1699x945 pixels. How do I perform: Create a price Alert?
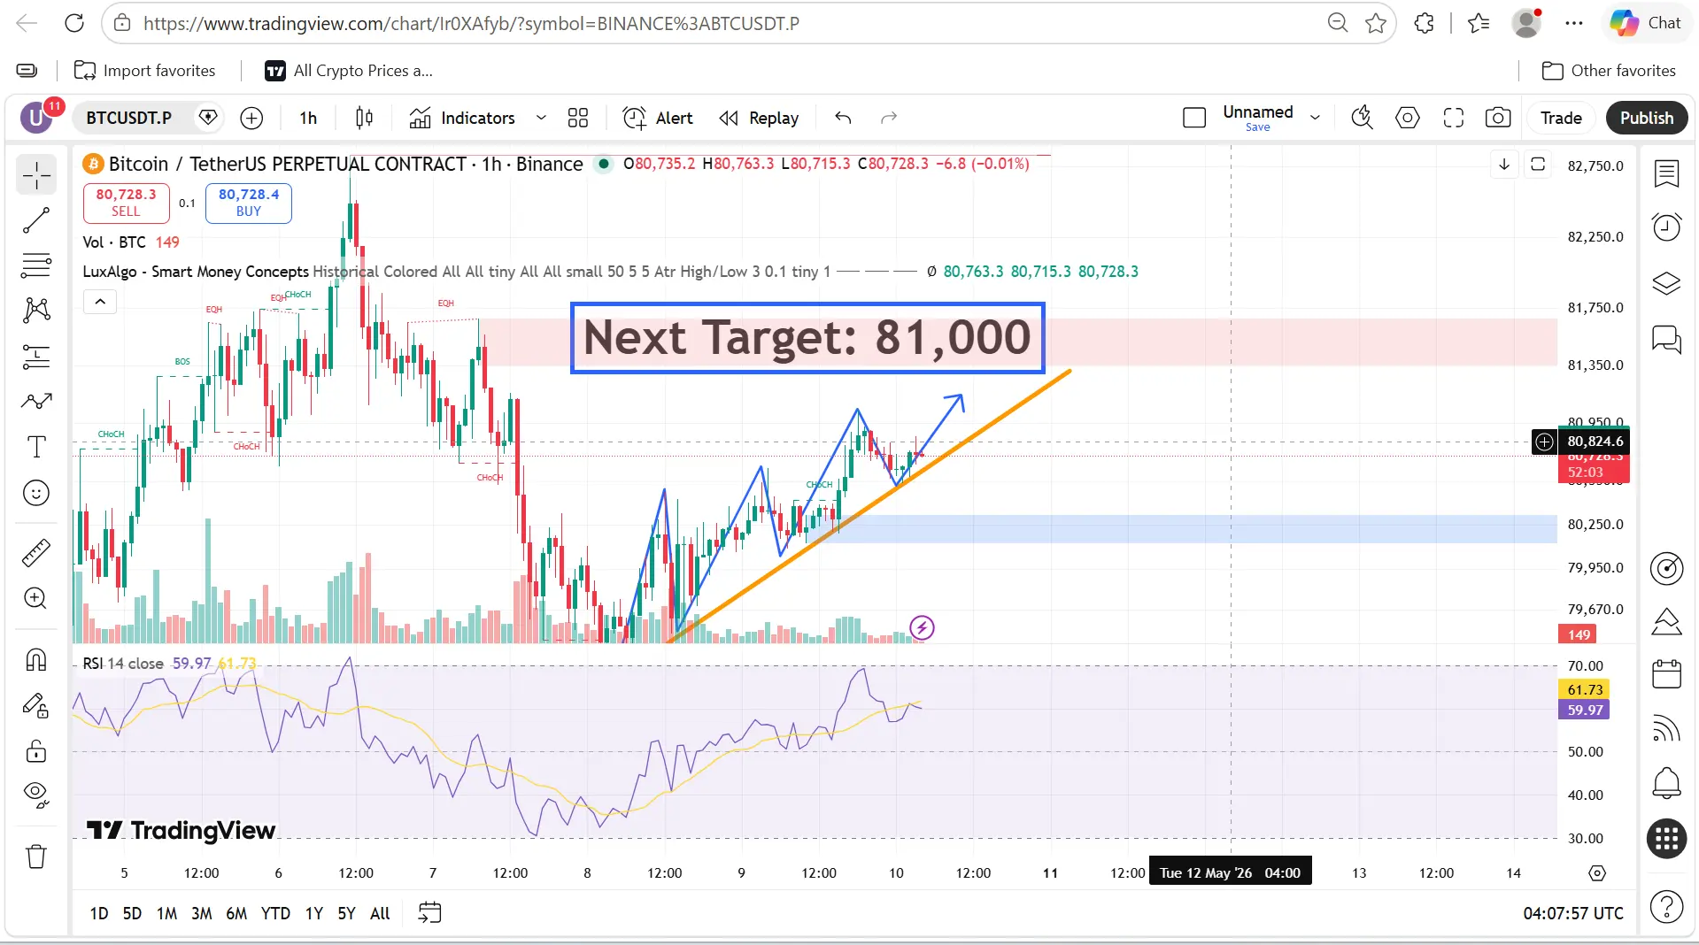click(x=658, y=118)
